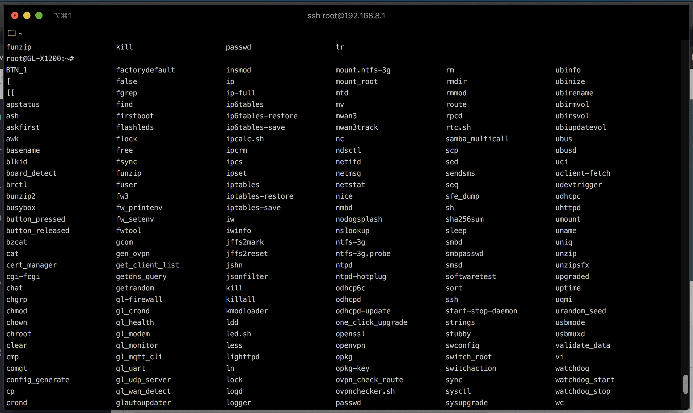
Task: Click the factorydefault command name
Action: (x=145, y=70)
